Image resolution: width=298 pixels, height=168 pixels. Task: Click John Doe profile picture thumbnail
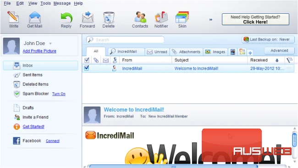(11, 46)
